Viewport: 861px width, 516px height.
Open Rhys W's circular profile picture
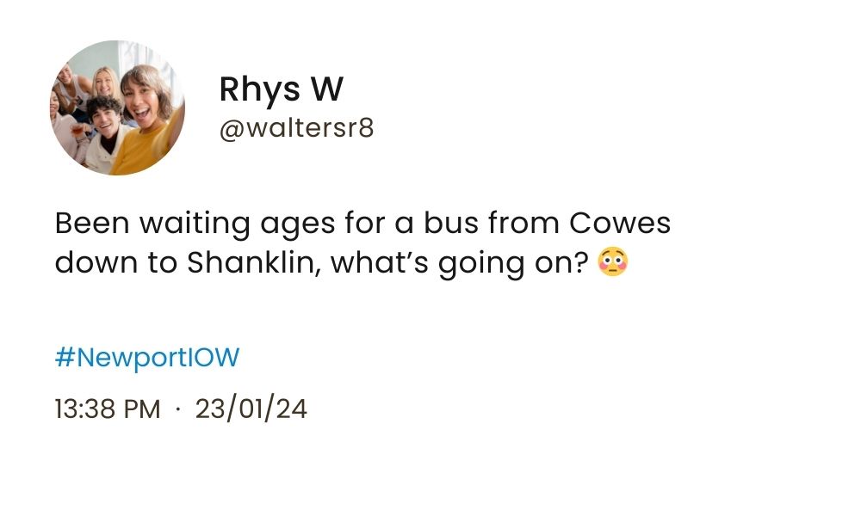(x=117, y=107)
